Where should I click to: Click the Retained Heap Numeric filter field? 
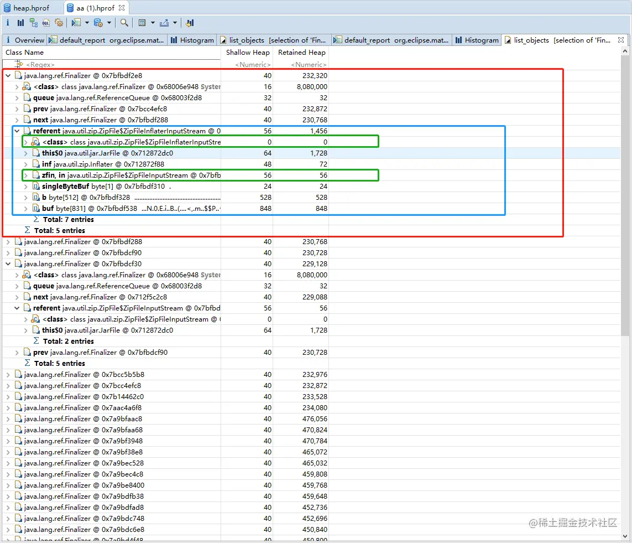[x=301, y=65]
